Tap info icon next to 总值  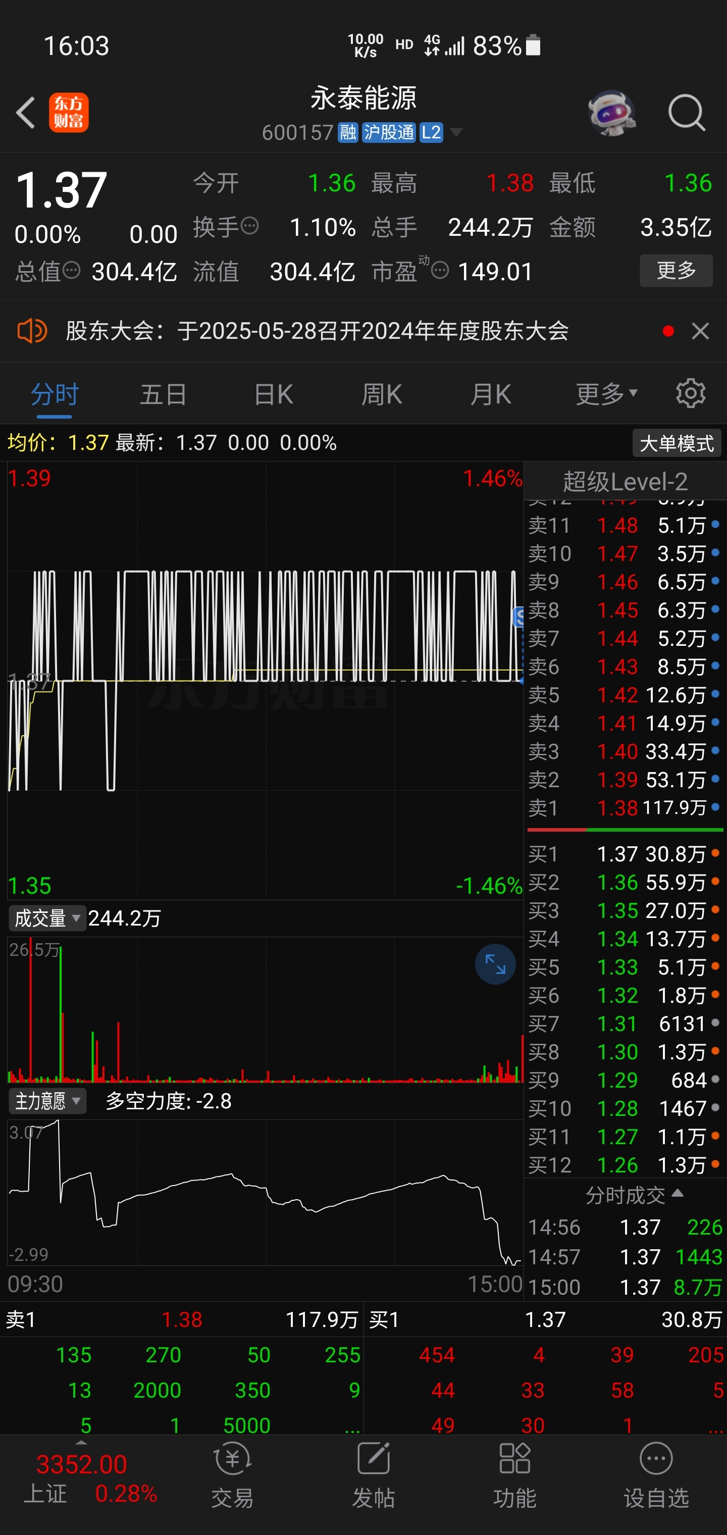click(72, 271)
